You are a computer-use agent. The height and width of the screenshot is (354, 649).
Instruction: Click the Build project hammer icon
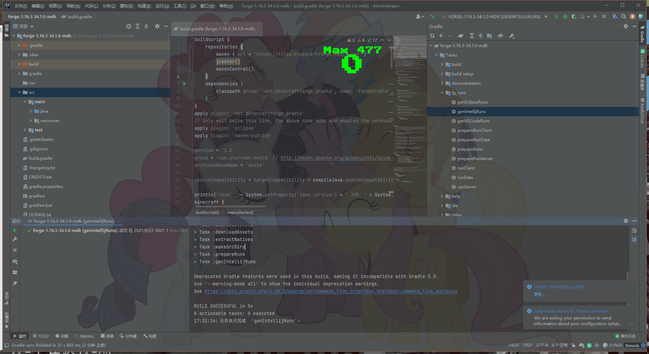click(x=432, y=17)
